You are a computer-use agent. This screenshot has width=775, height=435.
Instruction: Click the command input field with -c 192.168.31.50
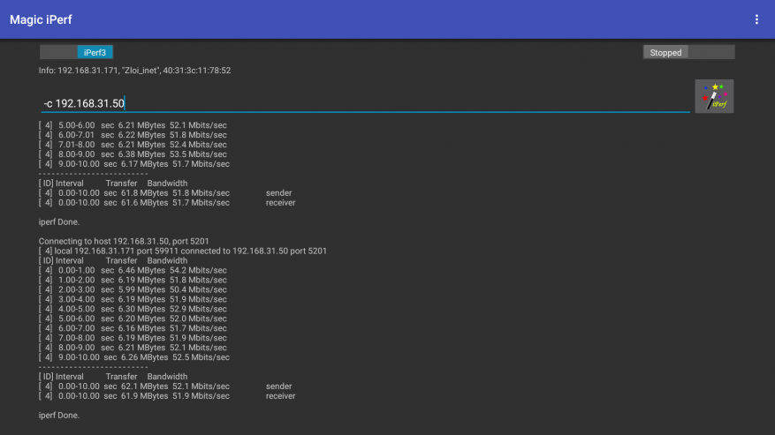coord(353,103)
